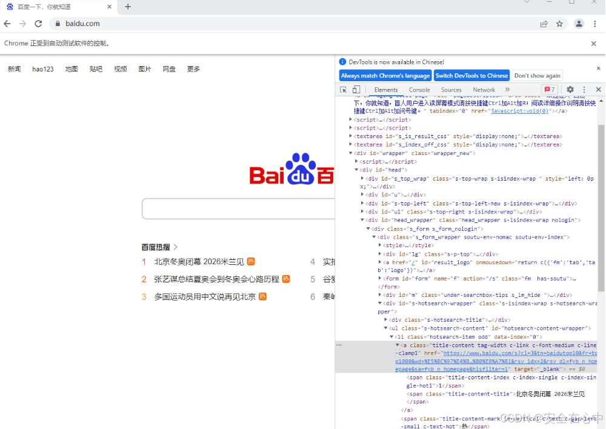Image resolution: width=606 pixels, height=429 pixels.
Task: Expand the div id="u1" node
Action: pos(362,212)
